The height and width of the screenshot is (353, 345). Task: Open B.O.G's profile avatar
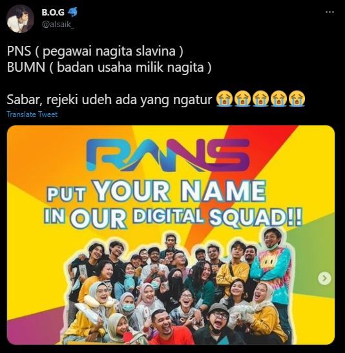20,19
